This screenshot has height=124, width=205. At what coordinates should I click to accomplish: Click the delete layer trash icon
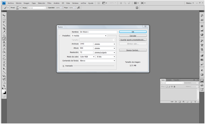(195, 101)
